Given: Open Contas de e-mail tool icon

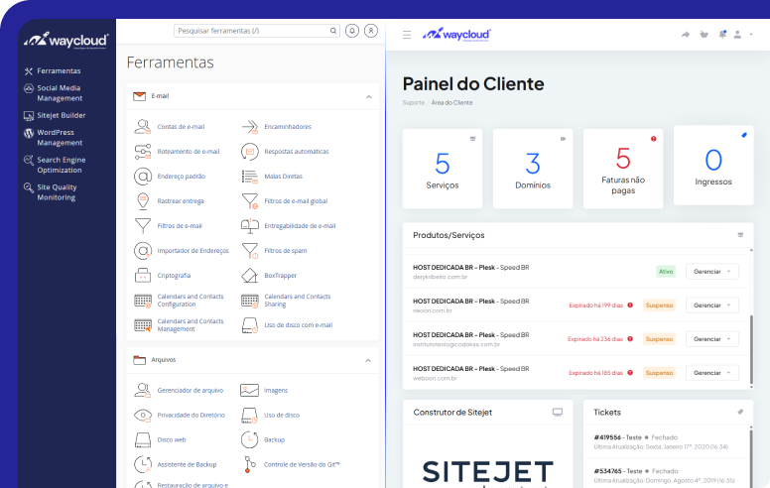Looking at the screenshot, I should pyautogui.click(x=143, y=127).
